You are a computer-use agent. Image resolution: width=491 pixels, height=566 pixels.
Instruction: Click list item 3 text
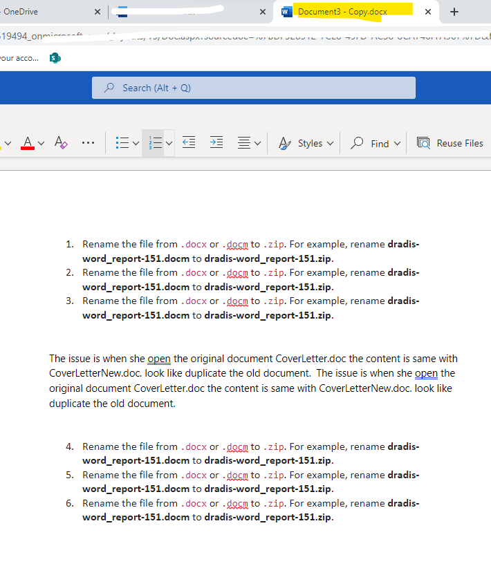[251, 308]
